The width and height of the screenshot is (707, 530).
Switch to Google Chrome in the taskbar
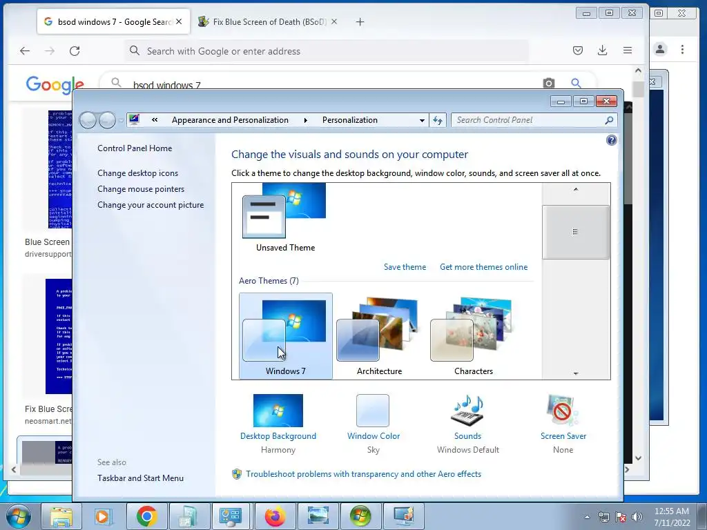[x=146, y=516]
